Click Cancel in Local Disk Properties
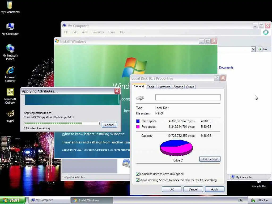Screen dimensions: 272x204 coord(193,189)
